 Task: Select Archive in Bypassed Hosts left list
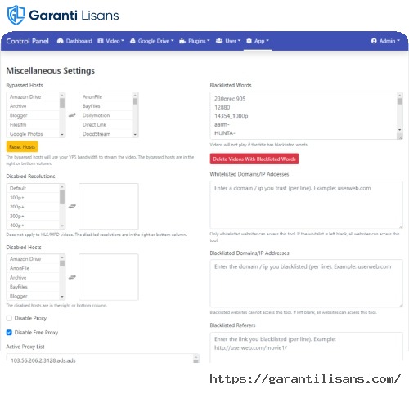(x=33, y=106)
